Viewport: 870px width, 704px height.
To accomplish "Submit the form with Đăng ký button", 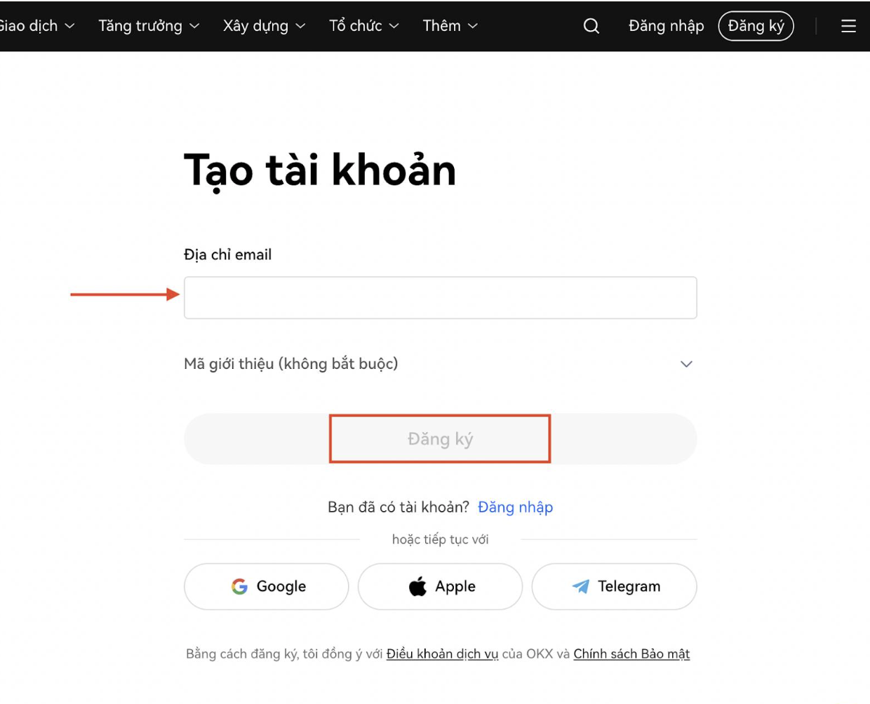I will pos(440,439).
